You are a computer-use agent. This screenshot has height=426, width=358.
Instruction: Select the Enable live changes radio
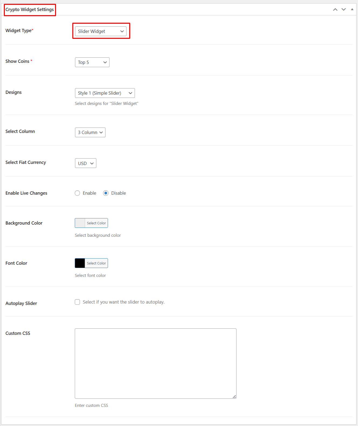tap(77, 193)
